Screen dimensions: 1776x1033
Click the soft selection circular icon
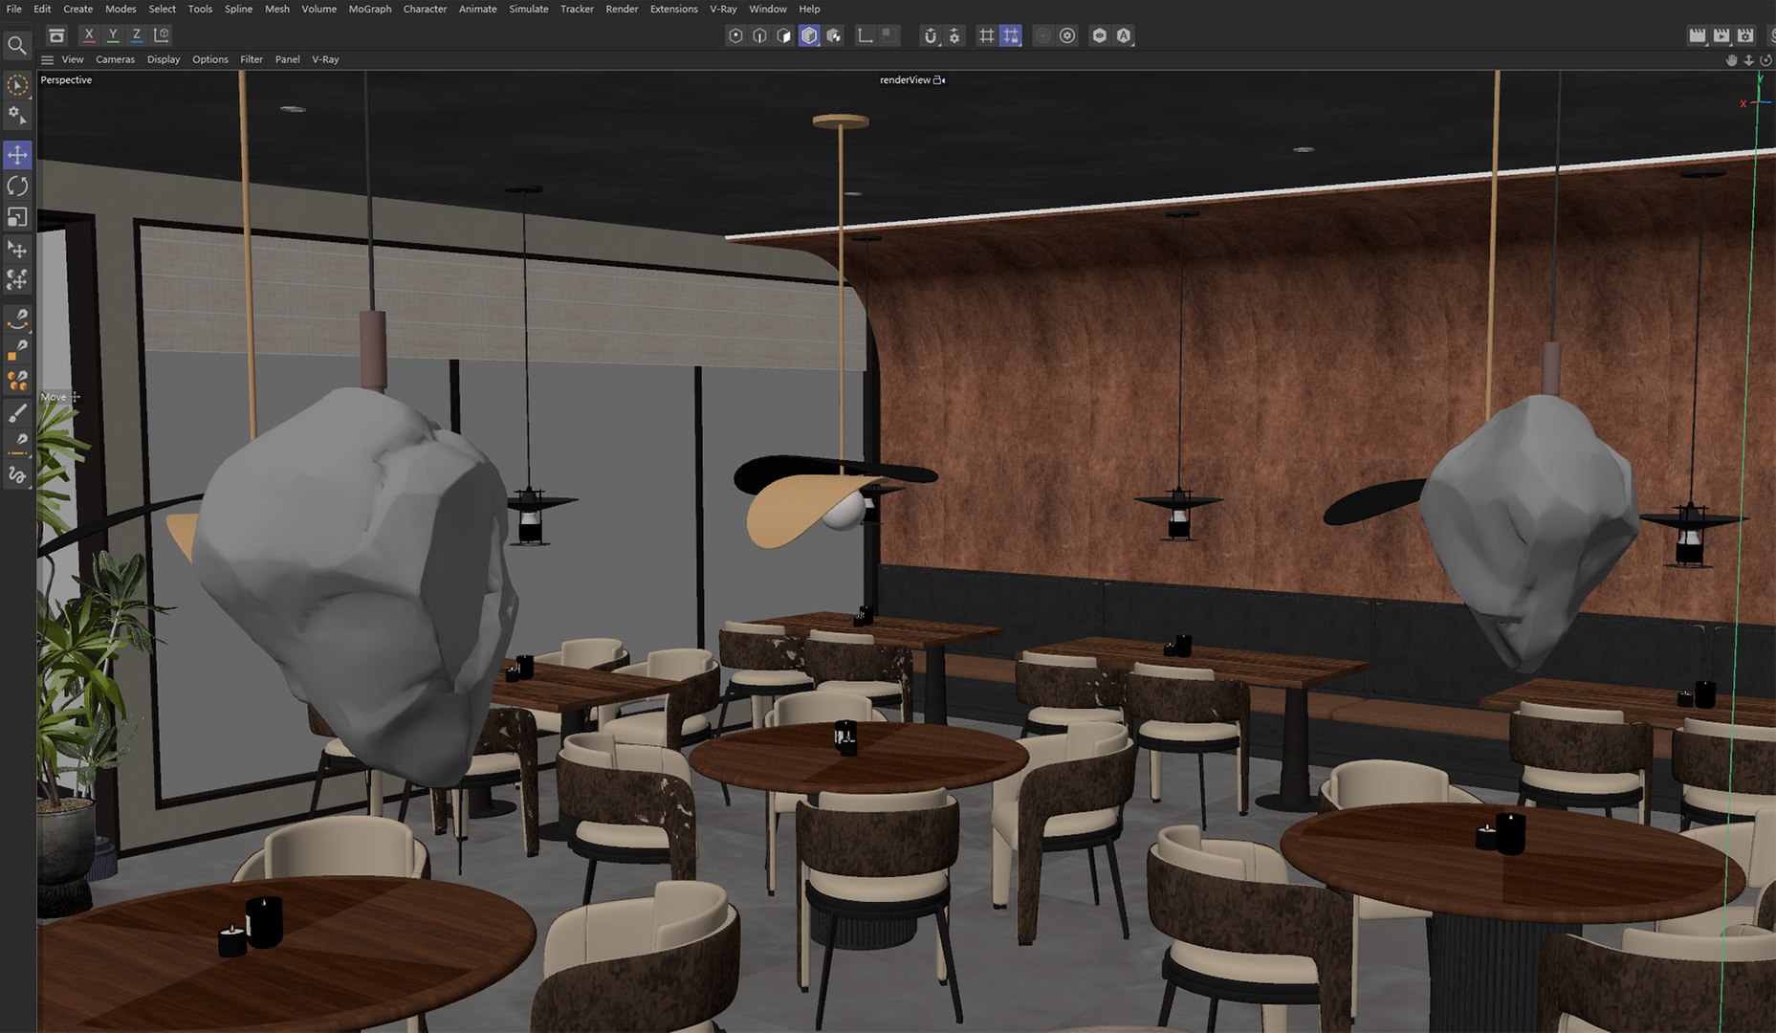click(1043, 35)
